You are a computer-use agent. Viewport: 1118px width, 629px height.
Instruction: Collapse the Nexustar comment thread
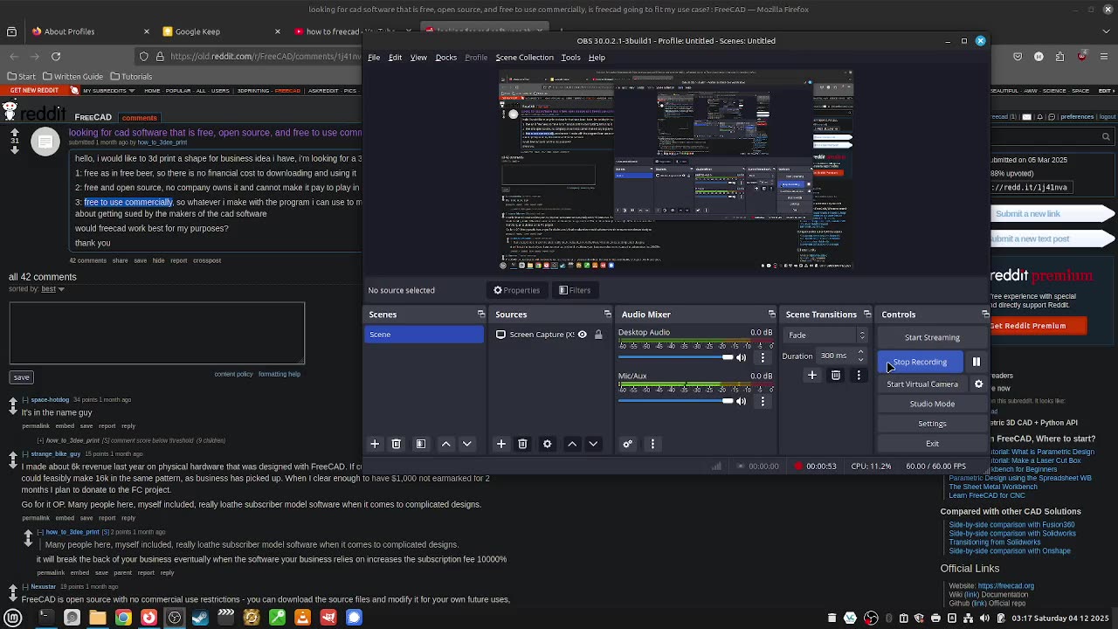[26, 587]
